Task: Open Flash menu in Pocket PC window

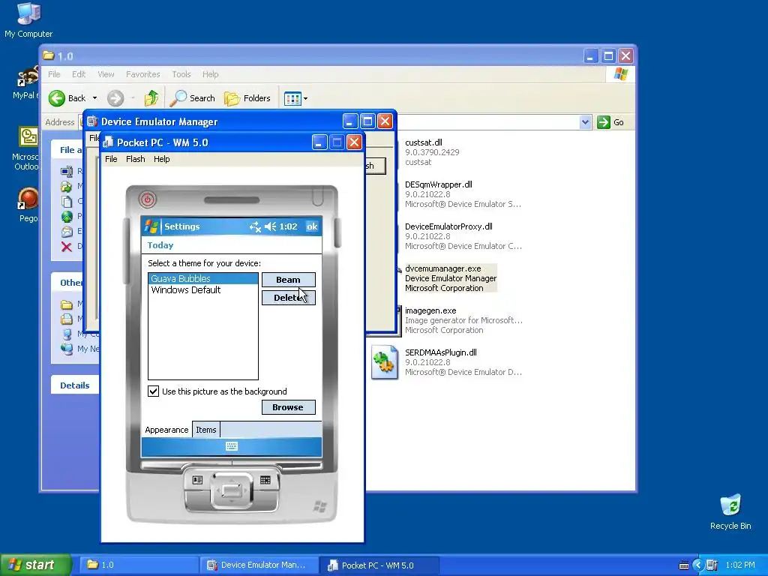Action: click(x=135, y=159)
